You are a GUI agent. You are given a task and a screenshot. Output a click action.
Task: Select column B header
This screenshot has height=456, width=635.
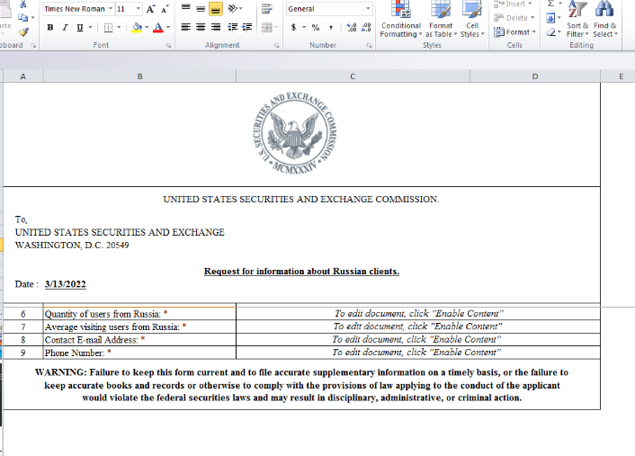tap(139, 76)
